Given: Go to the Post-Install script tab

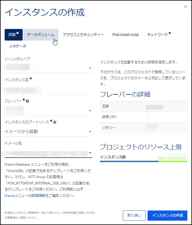Looking at the screenshot, I should (x=125, y=34).
